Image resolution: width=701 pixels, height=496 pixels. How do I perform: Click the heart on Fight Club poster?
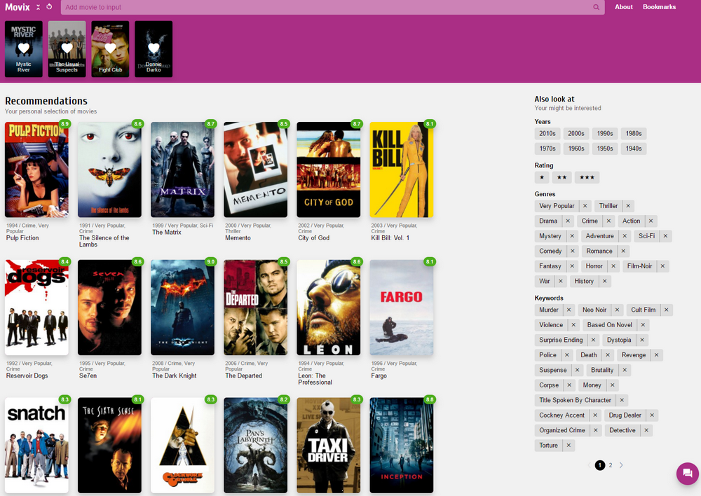pos(110,48)
